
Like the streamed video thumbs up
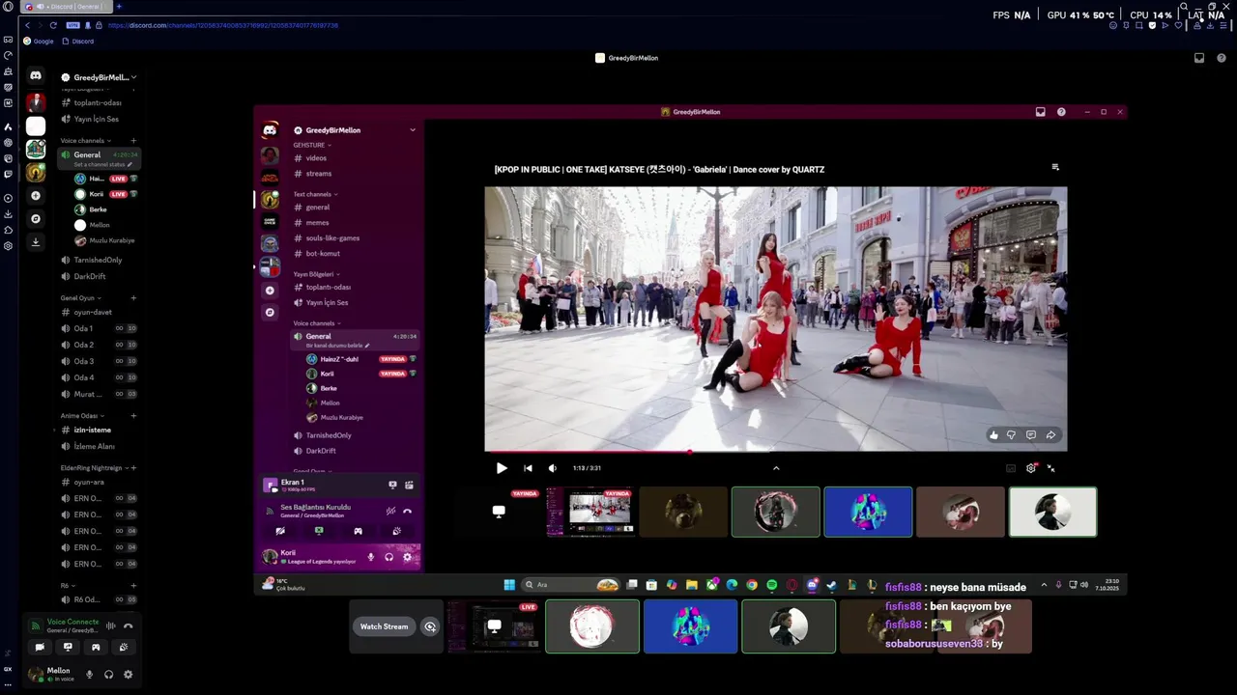(993, 435)
